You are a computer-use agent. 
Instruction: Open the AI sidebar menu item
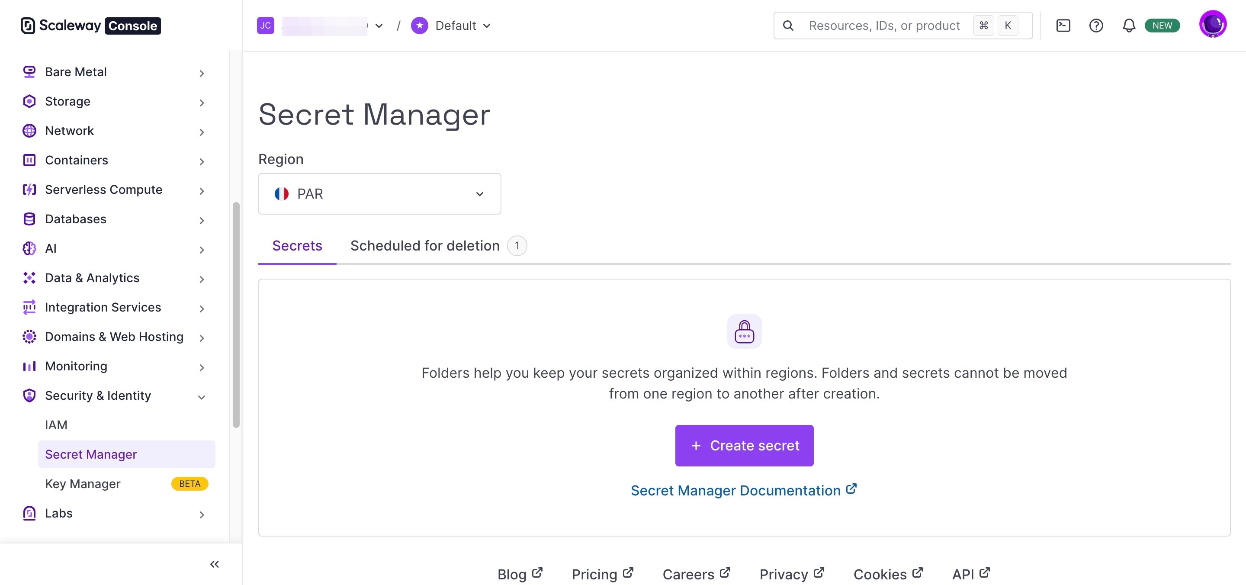coord(51,249)
